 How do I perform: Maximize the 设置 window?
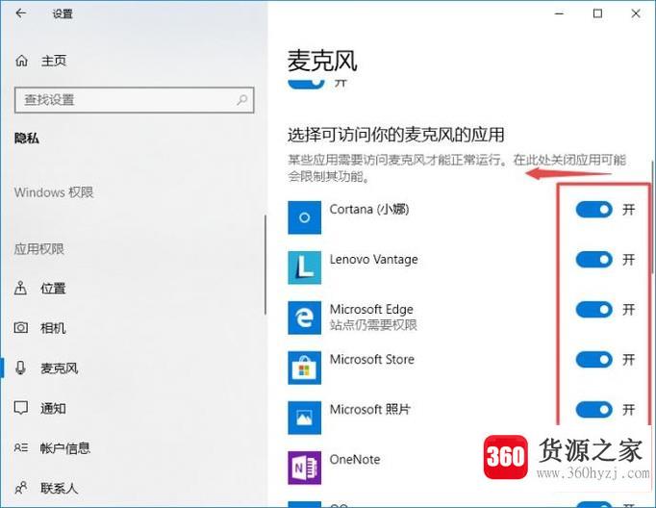click(597, 13)
